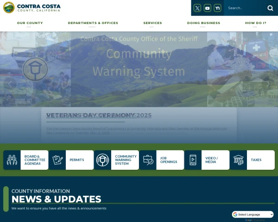Click the Job Openings briefcase icon
The height and width of the screenshot is (222, 278).
(148, 160)
